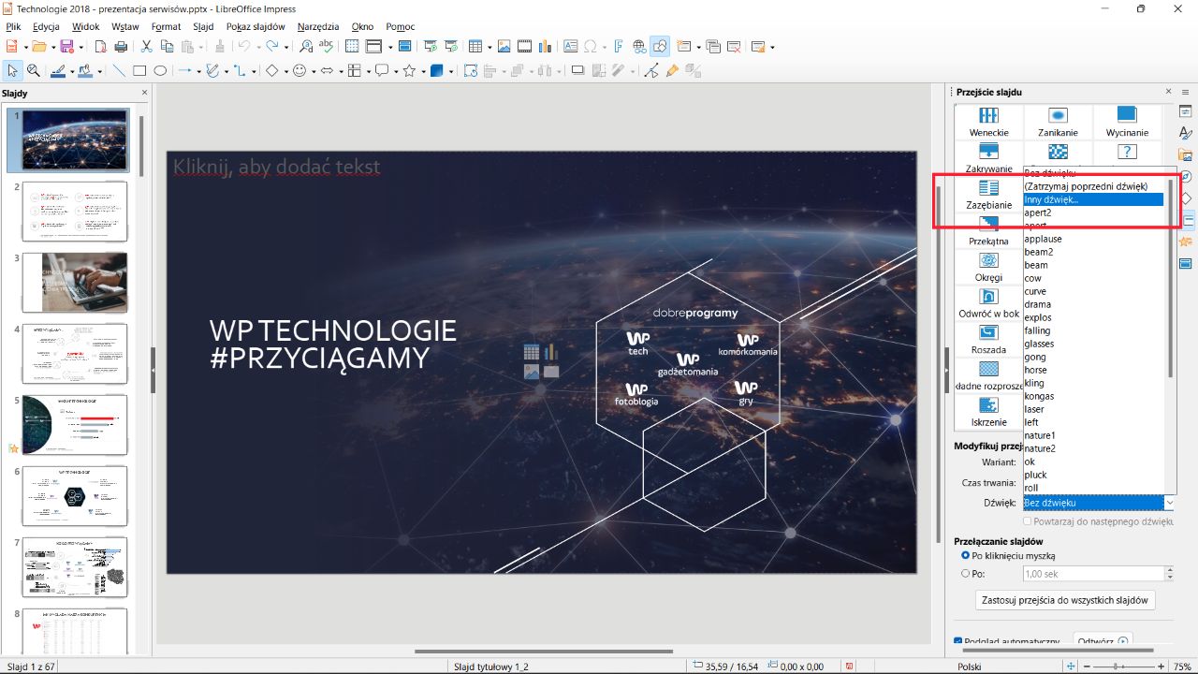The image size is (1198, 674).
Task: Click the Spelling check toolbar icon
Action: click(x=326, y=46)
